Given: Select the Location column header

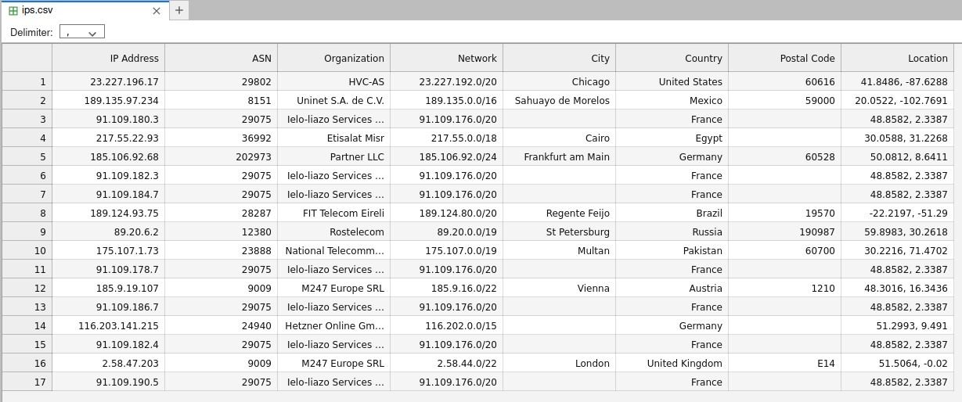Looking at the screenshot, I should click(897, 59).
